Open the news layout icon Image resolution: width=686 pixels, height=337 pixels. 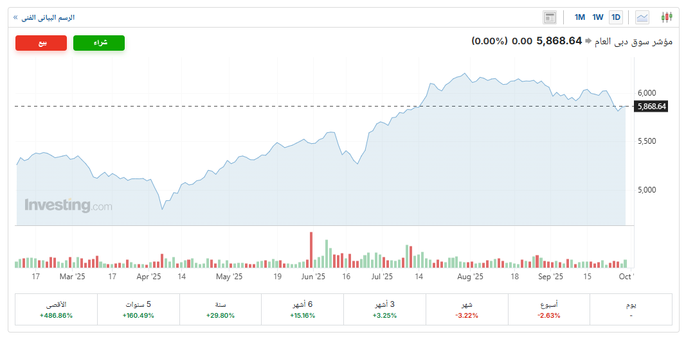549,17
